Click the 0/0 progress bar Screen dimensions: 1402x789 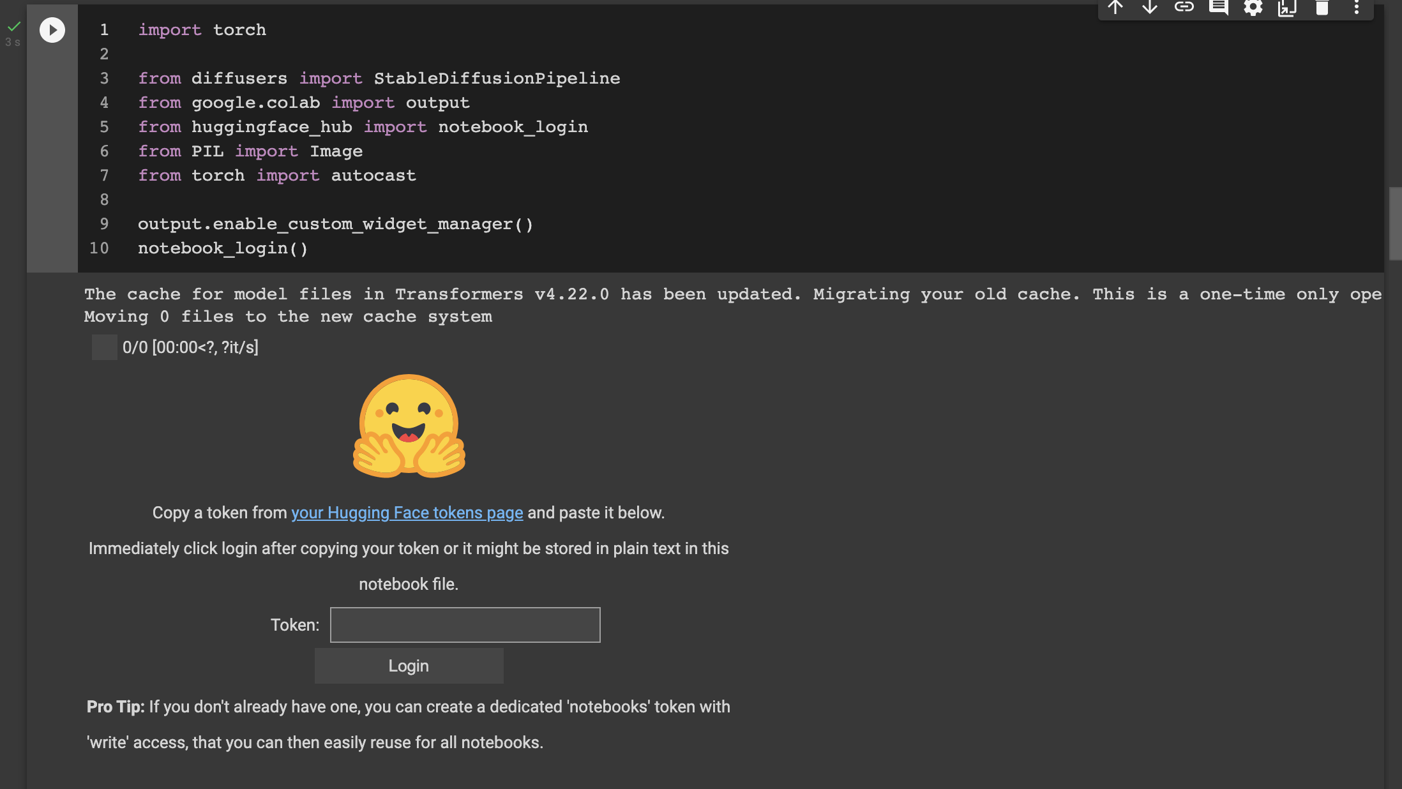[105, 347]
